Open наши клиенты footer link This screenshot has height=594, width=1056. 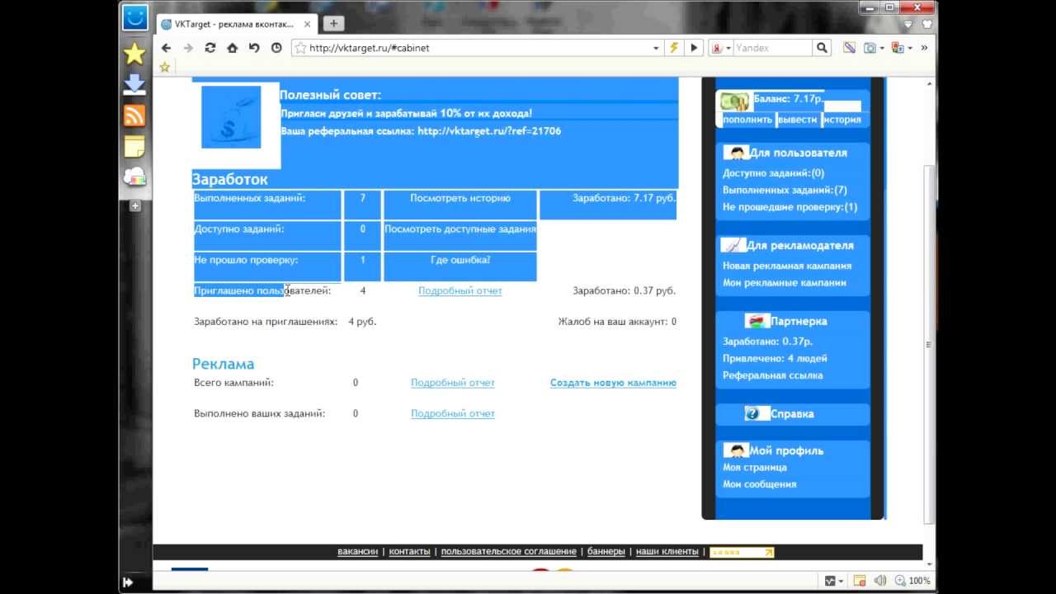tap(667, 552)
